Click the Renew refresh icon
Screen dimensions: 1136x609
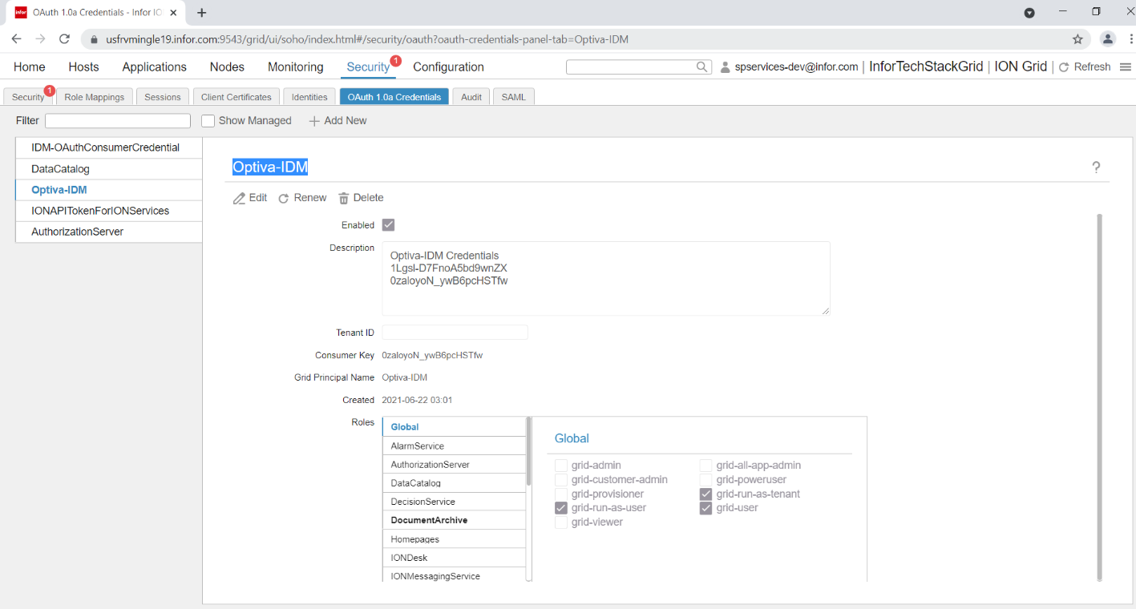[283, 197]
